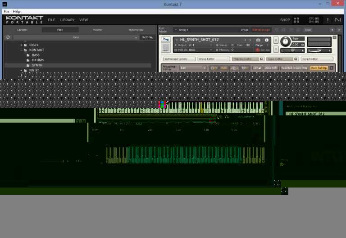Click the refresh icon in the Files browser
Screen dimensions: 346x238
[x=8, y=37]
